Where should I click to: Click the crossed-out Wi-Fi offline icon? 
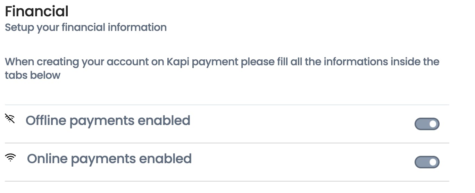coord(10,119)
